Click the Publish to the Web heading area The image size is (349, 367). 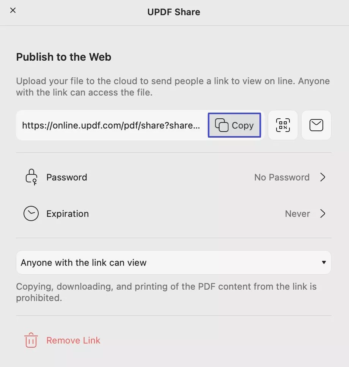[x=63, y=57]
